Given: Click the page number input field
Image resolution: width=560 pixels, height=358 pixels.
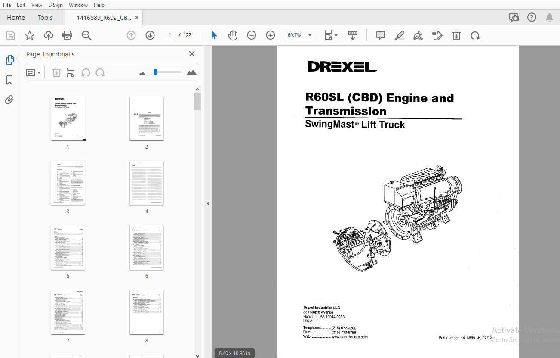Looking at the screenshot, I should pyautogui.click(x=170, y=35).
